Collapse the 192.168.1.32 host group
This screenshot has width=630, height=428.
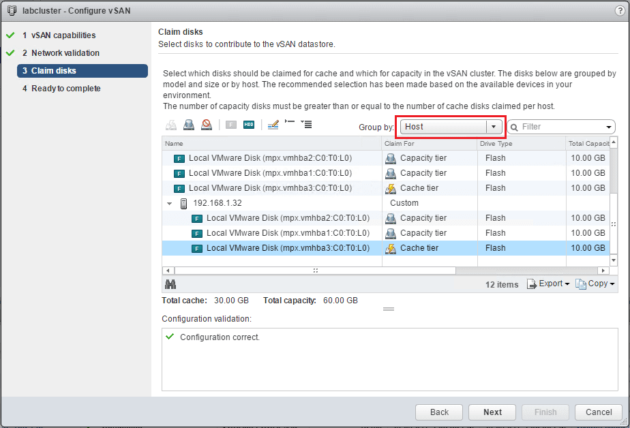(x=170, y=203)
